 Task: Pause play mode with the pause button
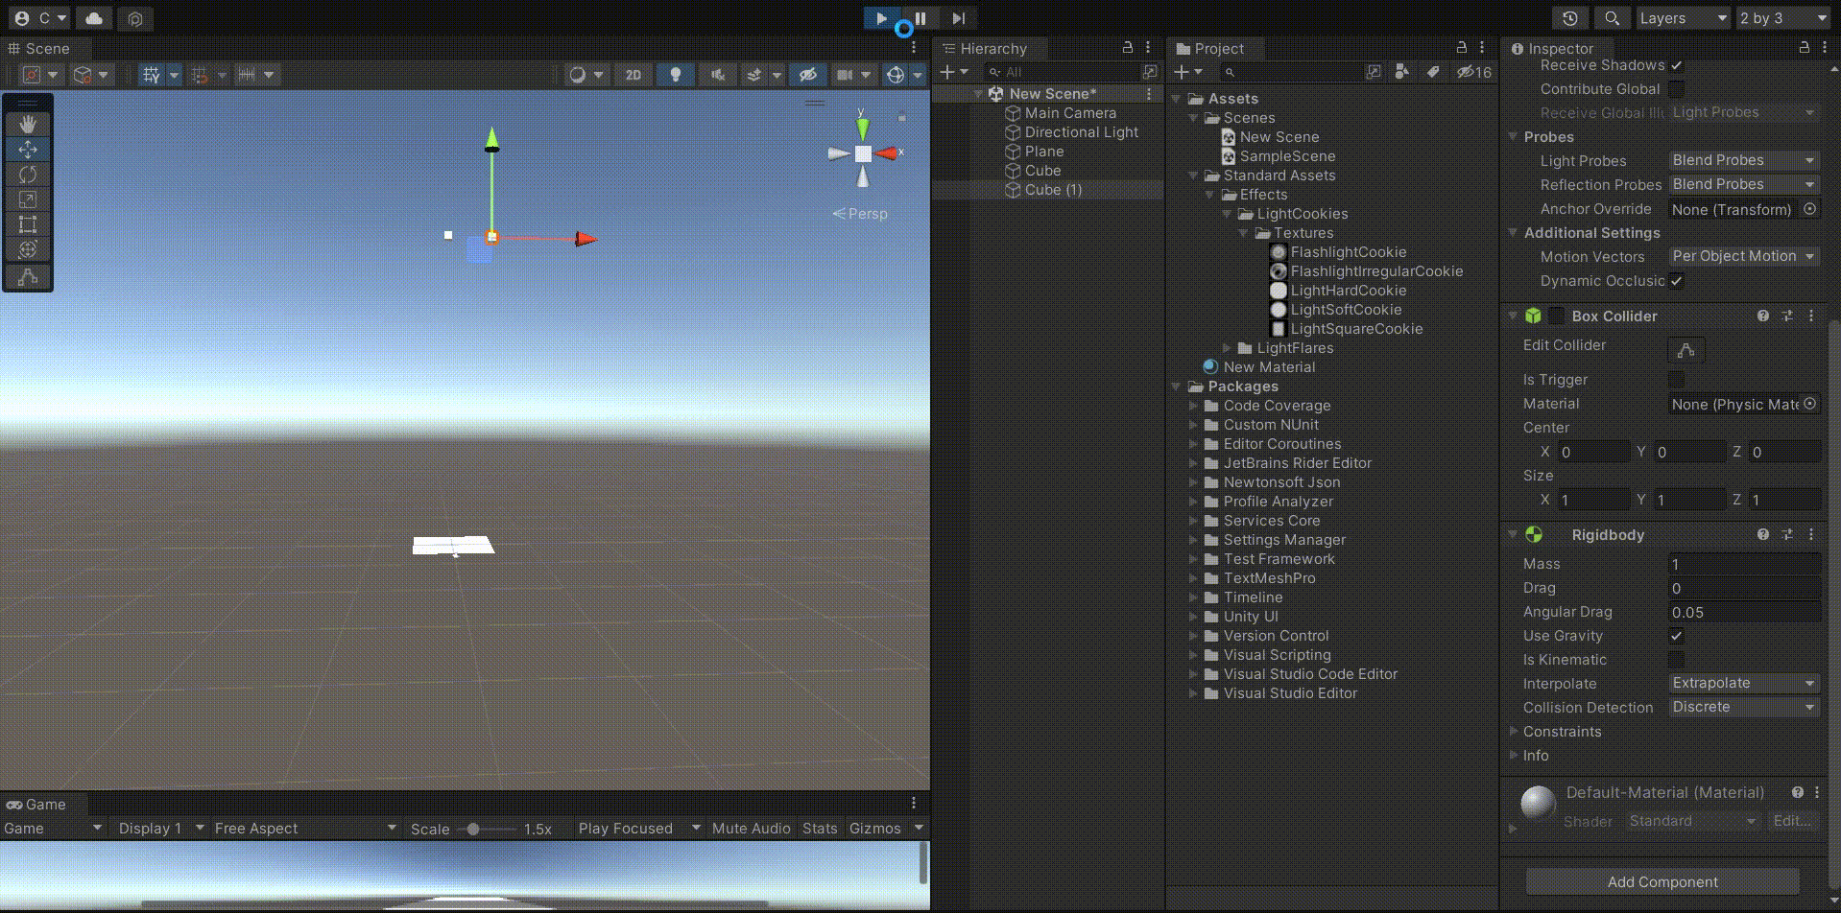919,17
